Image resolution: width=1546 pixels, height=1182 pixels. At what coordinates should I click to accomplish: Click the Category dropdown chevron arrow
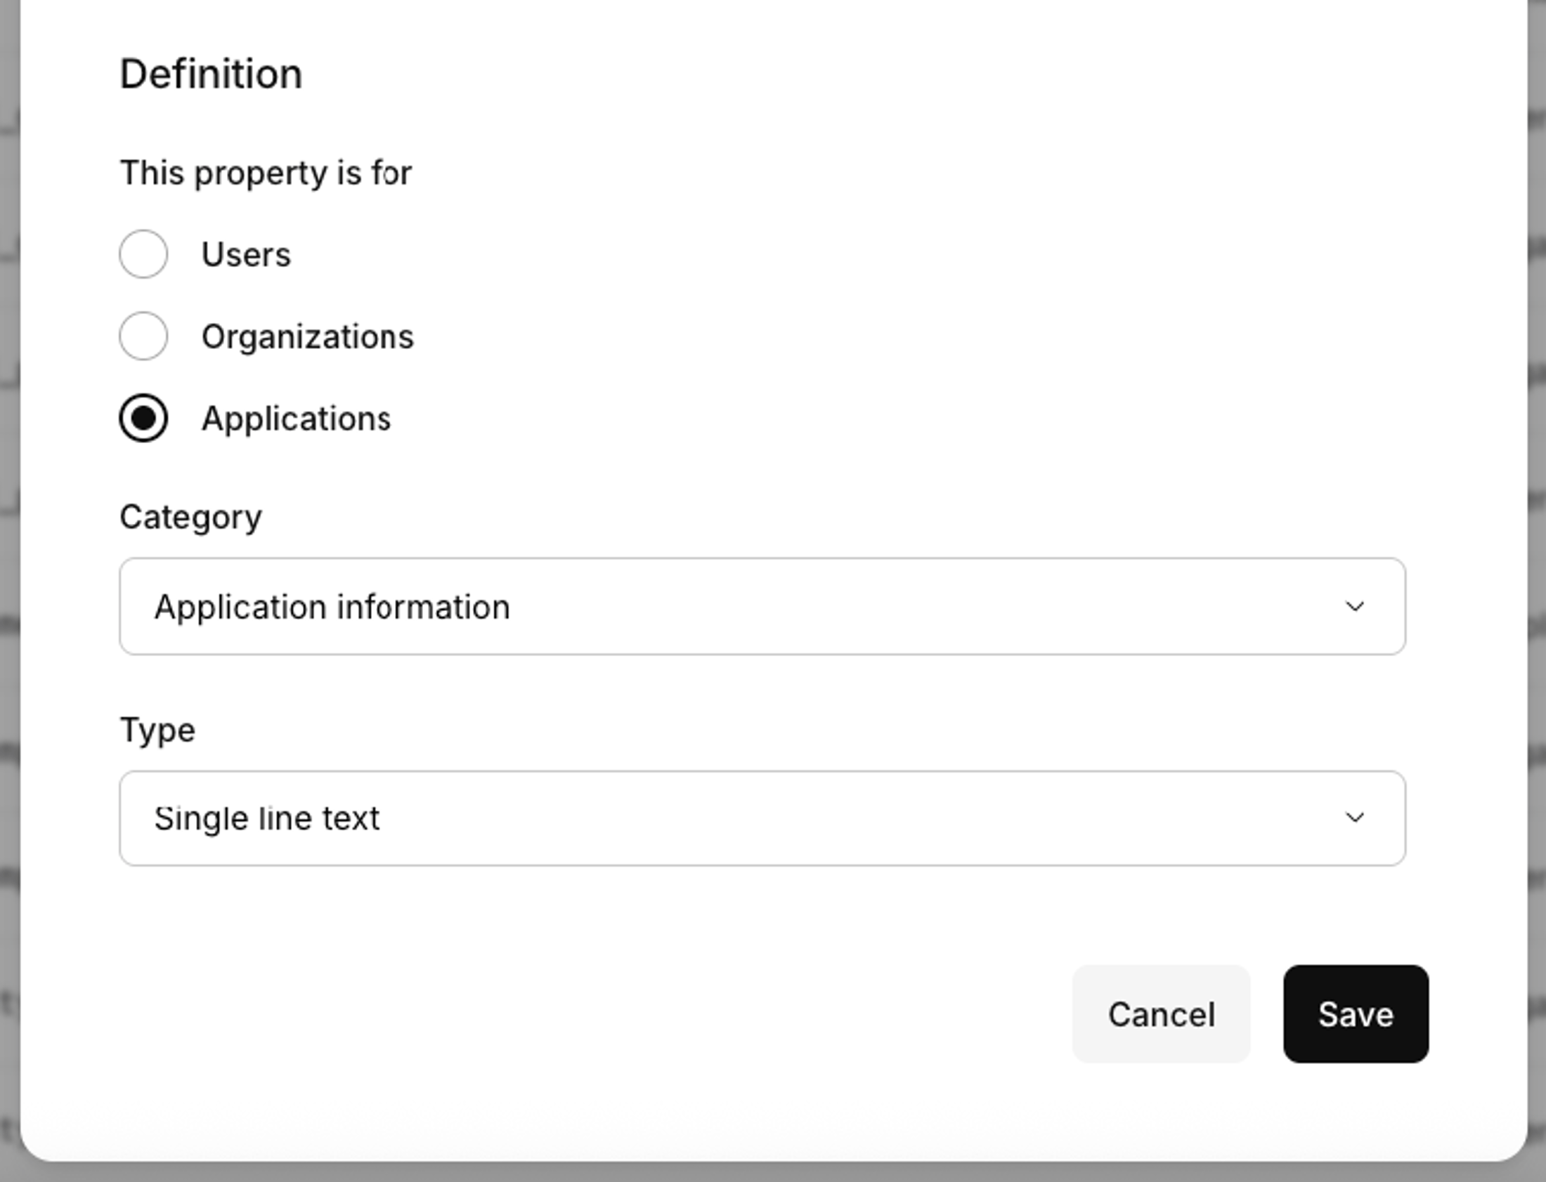[x=1355, y=607]
